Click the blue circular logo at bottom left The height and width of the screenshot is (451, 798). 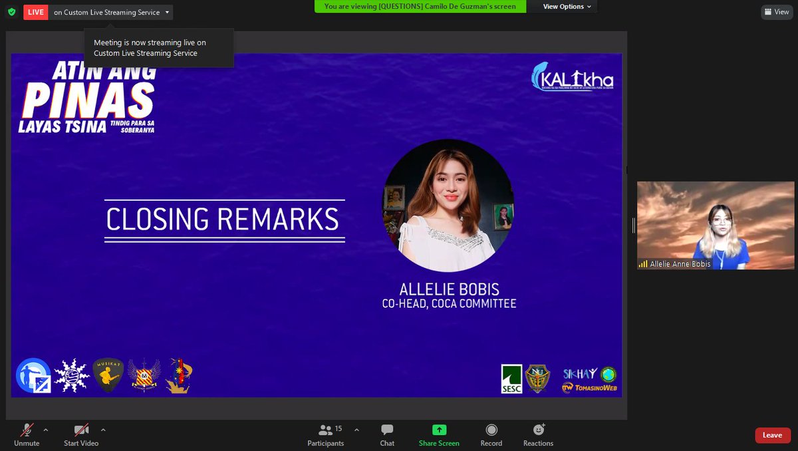click(33, 375)
